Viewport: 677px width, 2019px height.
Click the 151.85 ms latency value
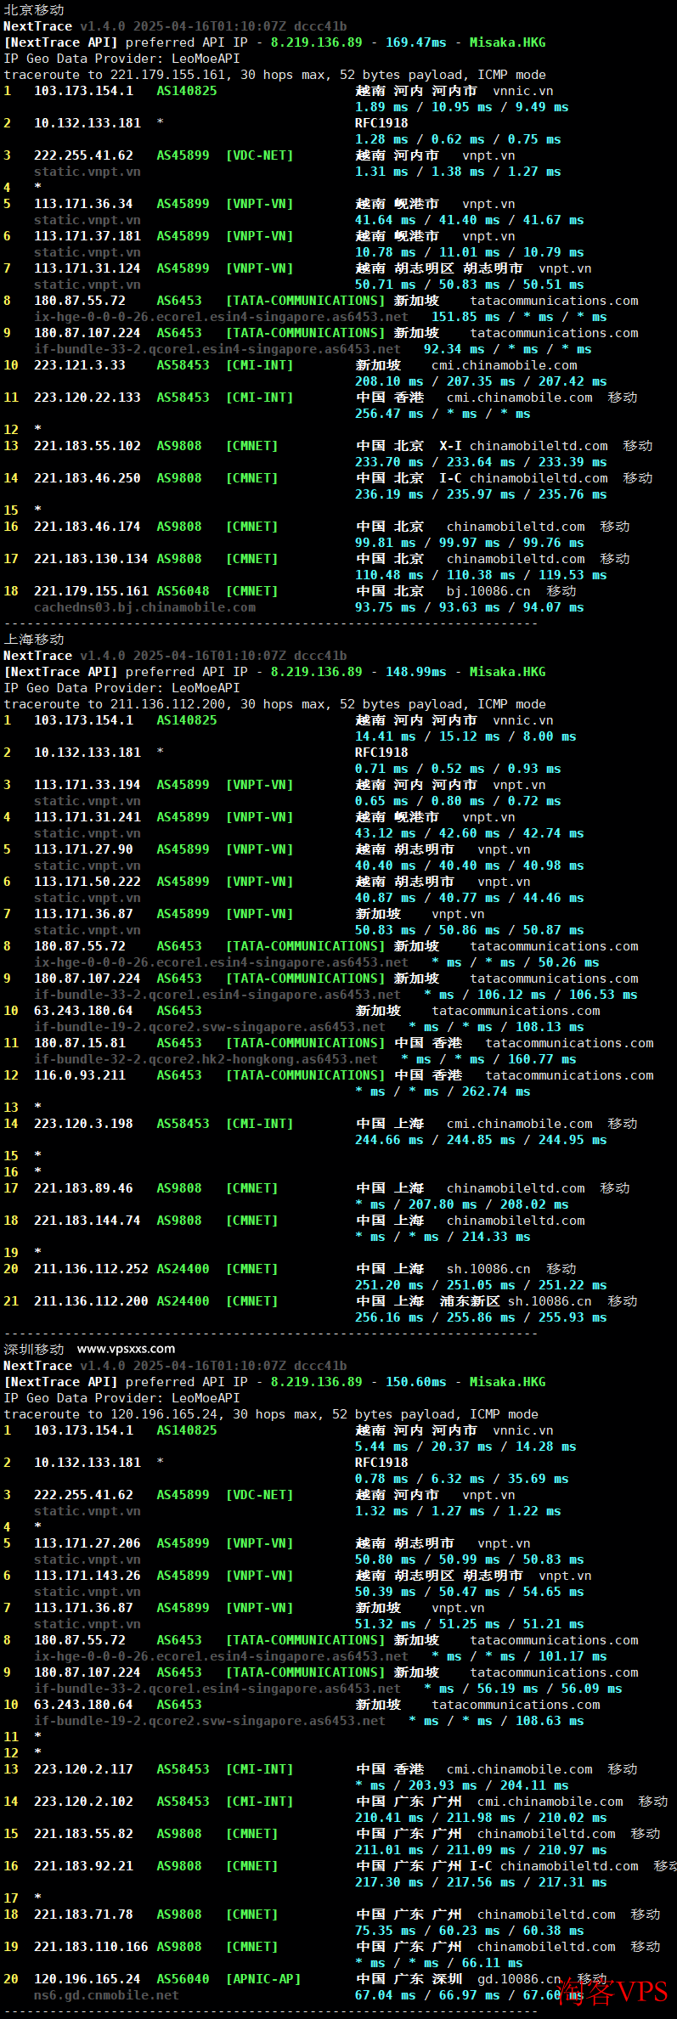coord(465,317)
